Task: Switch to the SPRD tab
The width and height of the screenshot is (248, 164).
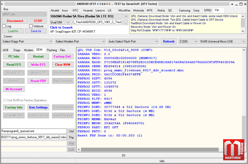Action: pyautogui.click(x=208, y=11)
